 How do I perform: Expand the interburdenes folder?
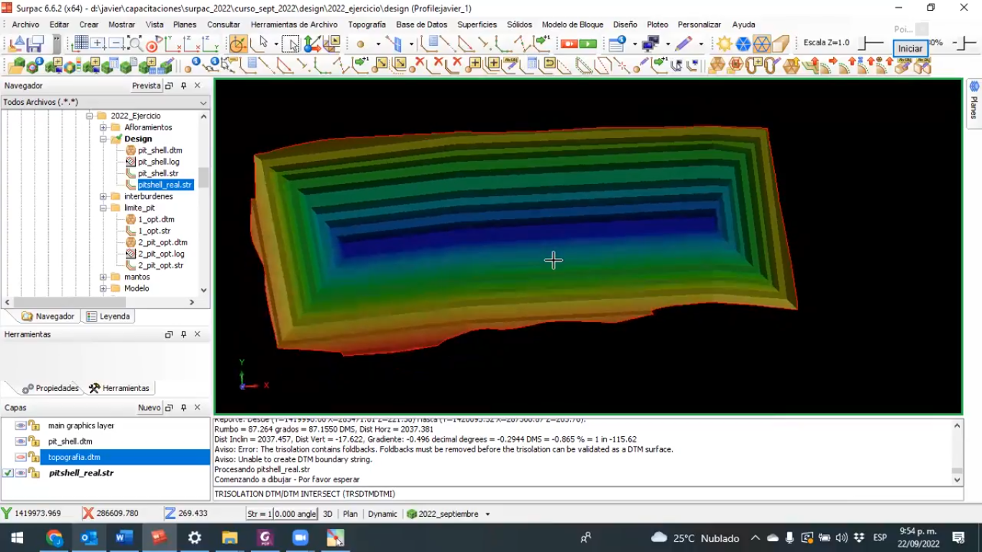click(x=104, y=196)
